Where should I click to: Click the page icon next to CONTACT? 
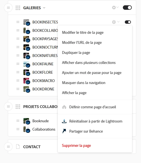pos(18,147)
